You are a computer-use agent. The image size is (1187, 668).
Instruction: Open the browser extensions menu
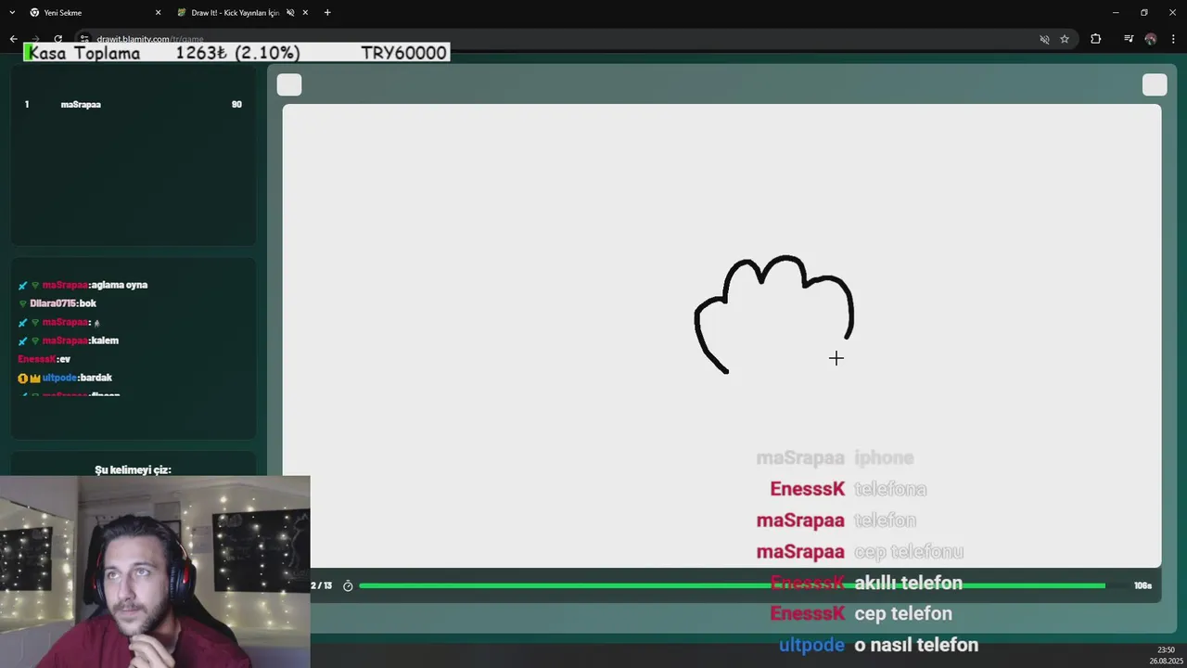point(1096,39)
